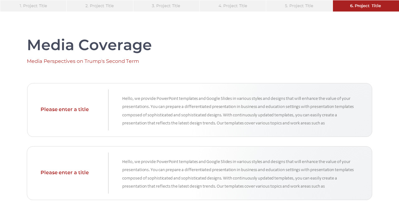This screenshot has width=399, height=224.
Task: Select the body paragraph in the bottom card
Action: click(x=238, y=174)
